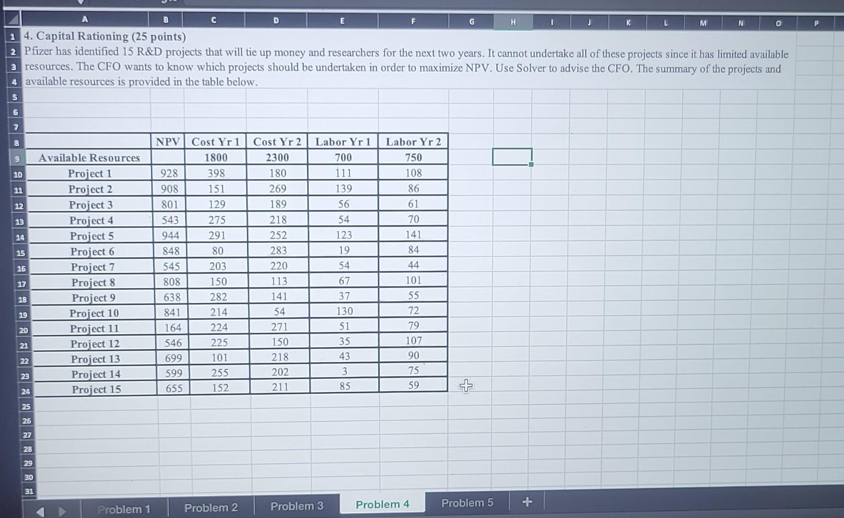
Task: Click the 'Available Resources' label cell
Action: pos(89,157)
